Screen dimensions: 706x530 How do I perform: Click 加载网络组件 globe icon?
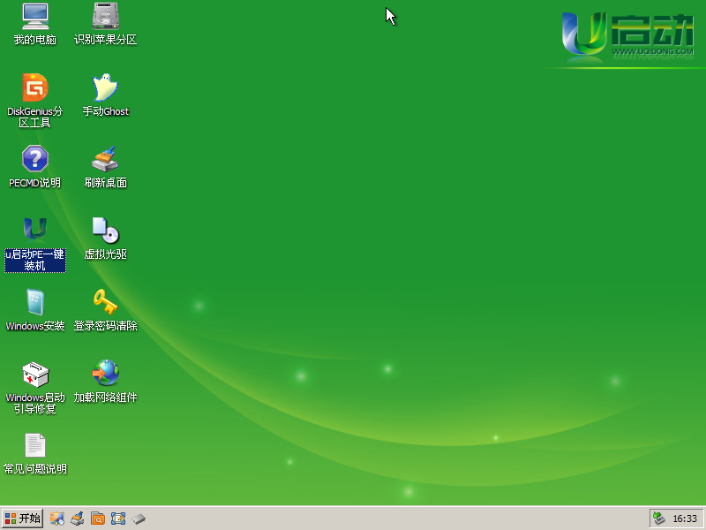(106, 375)
